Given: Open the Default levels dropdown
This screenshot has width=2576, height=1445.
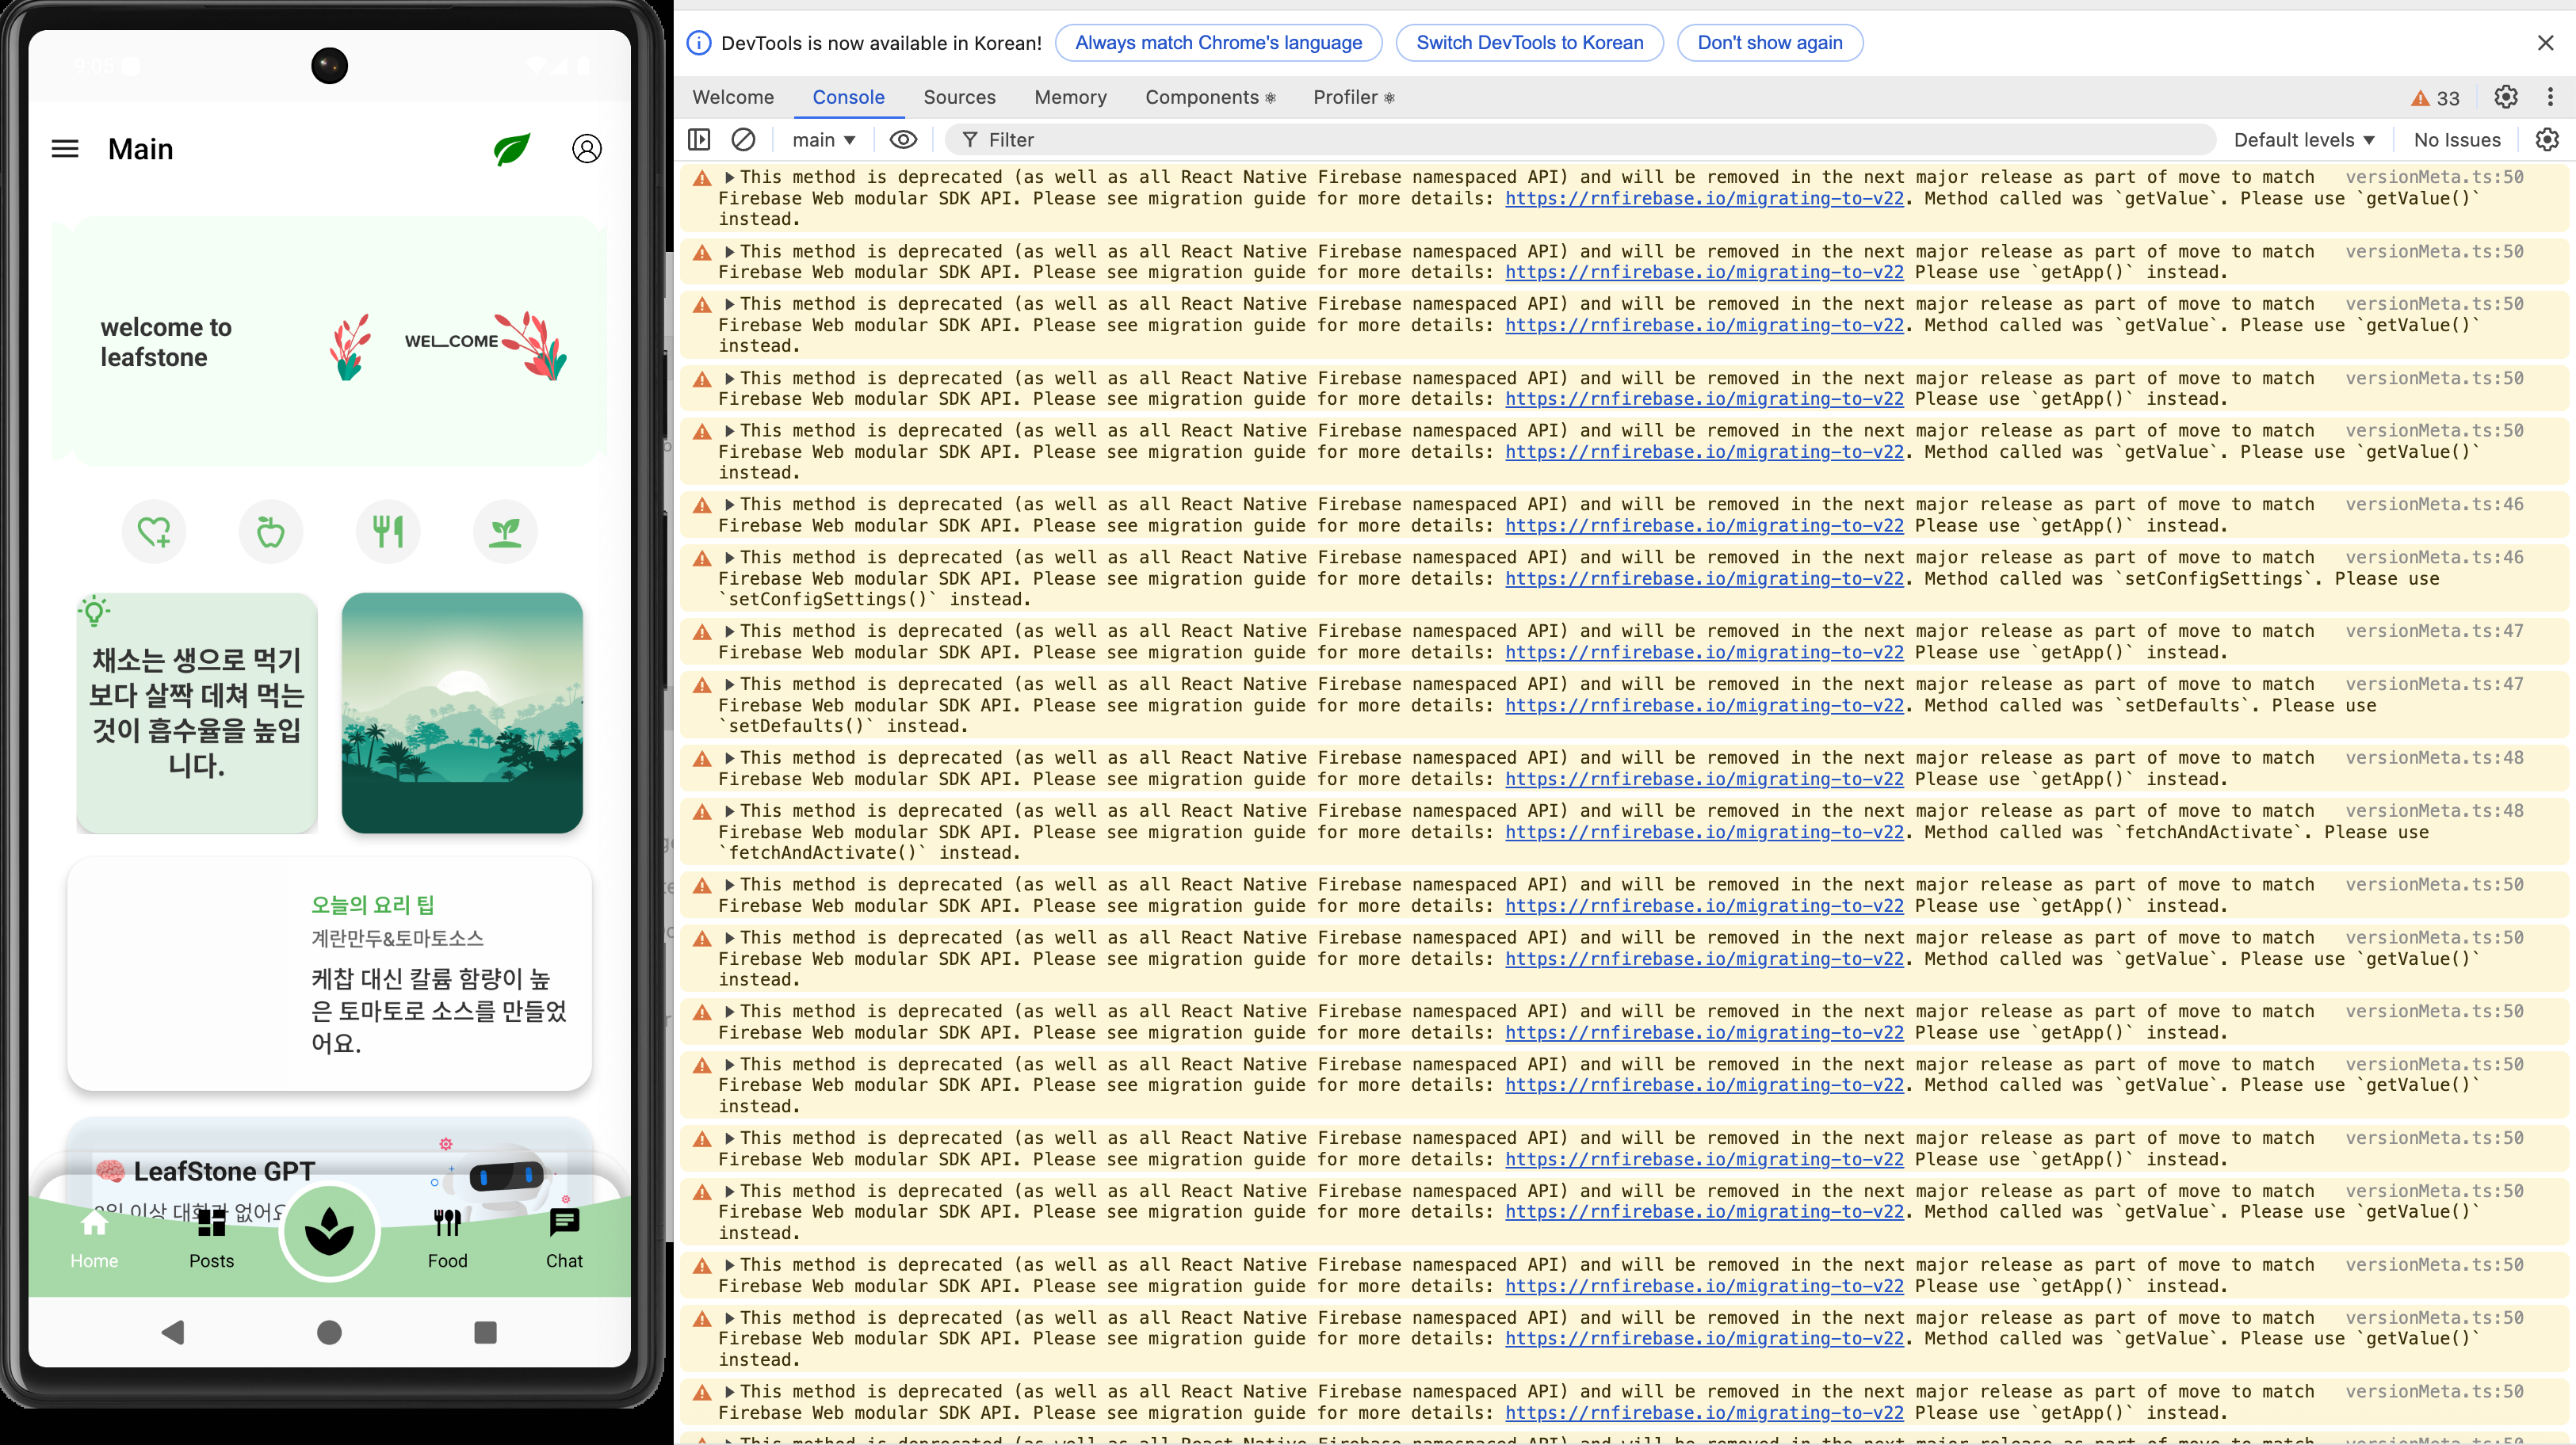Looking at the screenshot, I should [2304, 140].
